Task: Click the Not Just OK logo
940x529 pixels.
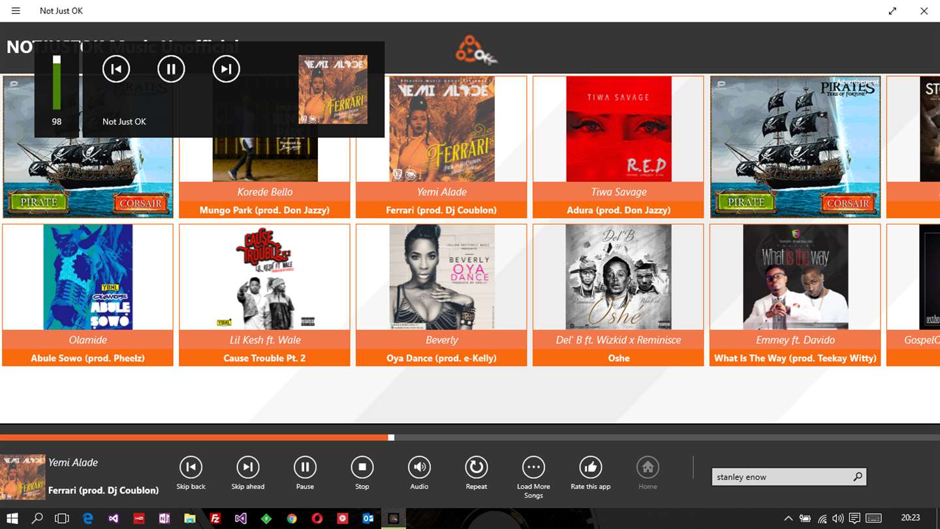Action: [476, 50]
